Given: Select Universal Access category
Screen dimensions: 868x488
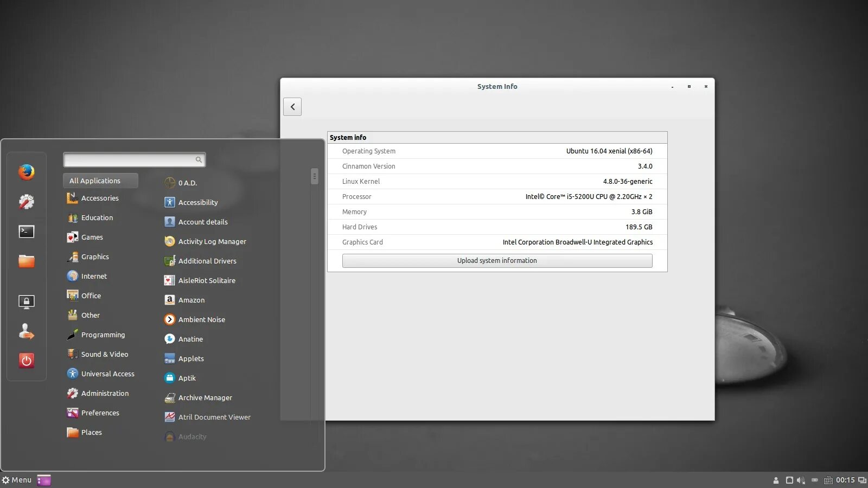Looking at the screenshot, I should (x=100, y=374).
